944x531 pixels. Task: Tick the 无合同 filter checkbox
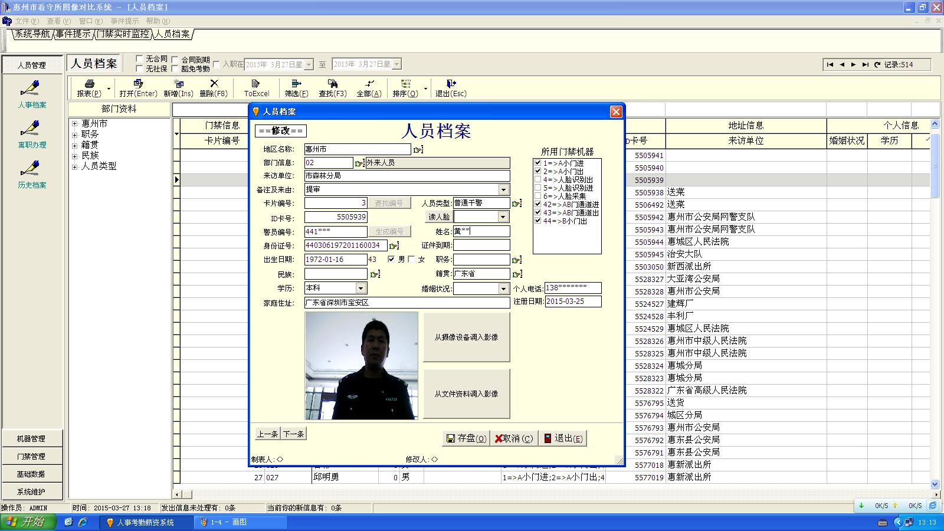point(139,59)
